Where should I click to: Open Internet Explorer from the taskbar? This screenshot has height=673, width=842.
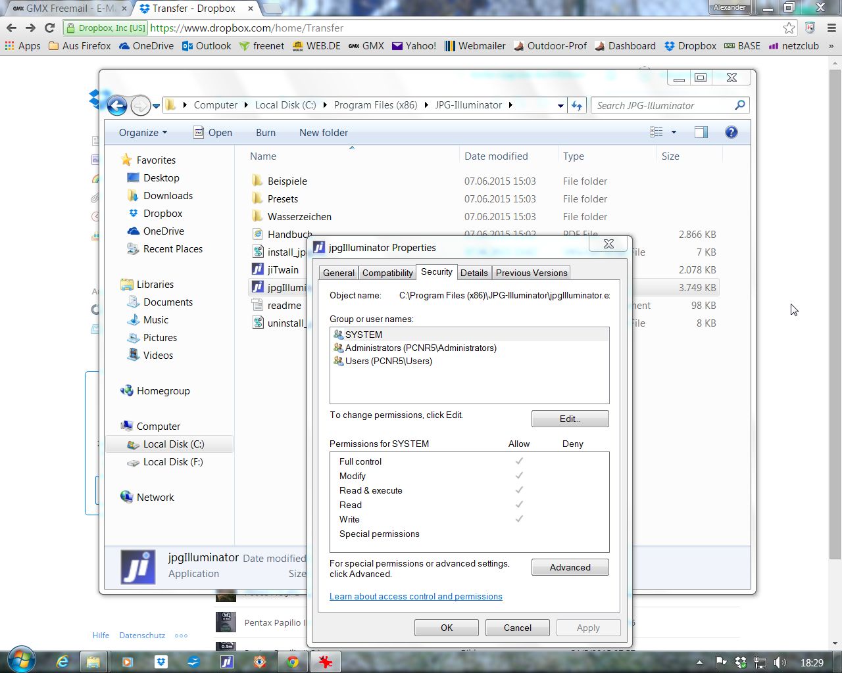click(x=62, y=662)
